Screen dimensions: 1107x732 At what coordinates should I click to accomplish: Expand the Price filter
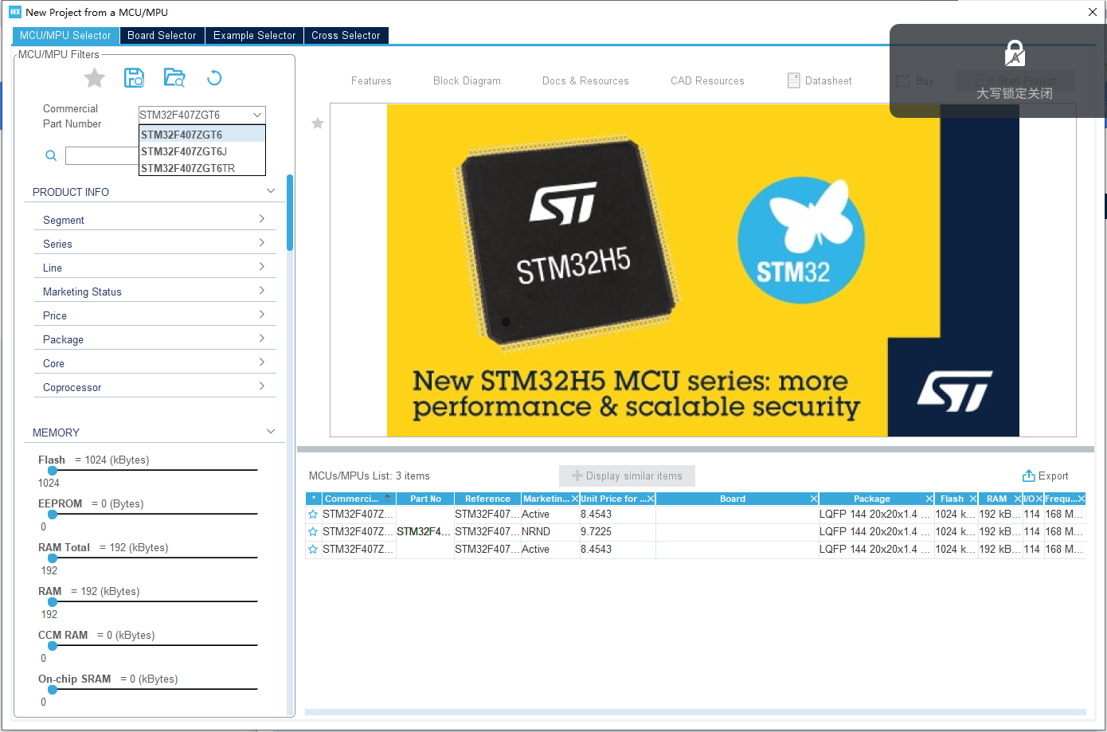(x=155, y=315)
